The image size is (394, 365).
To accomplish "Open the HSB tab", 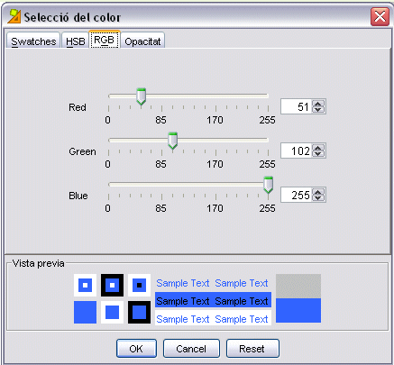I will (x=75, y=41).
